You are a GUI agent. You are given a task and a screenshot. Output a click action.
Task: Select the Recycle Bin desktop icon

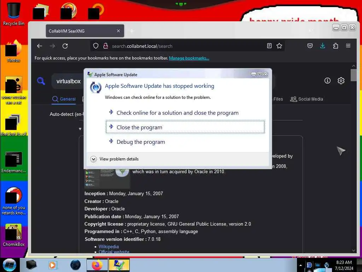click(x=14, y=14)
